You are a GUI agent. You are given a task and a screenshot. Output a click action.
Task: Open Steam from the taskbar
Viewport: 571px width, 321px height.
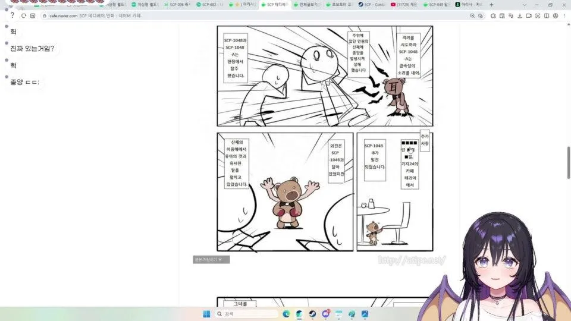(312, 314)
